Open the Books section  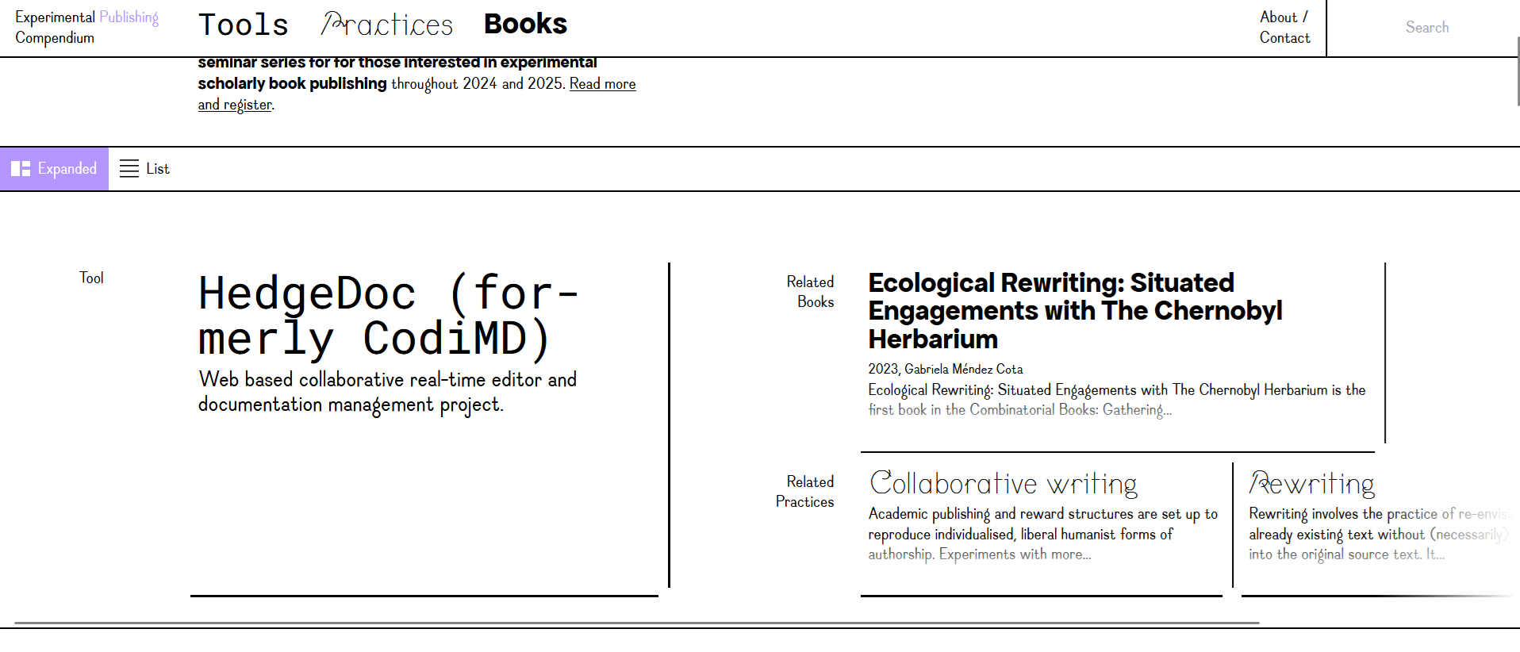click(525, 25)
